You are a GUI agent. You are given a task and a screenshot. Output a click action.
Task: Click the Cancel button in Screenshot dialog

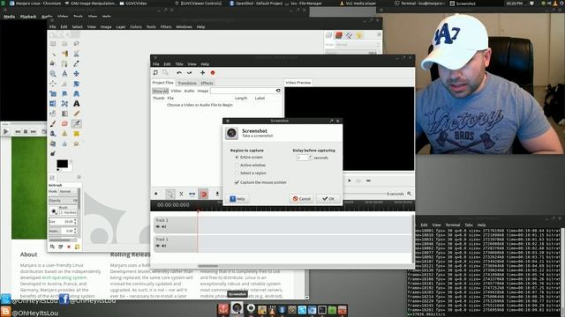tap(302, 199)
